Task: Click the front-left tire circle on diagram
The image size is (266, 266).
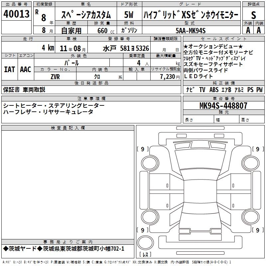Action: click(150, 163)
